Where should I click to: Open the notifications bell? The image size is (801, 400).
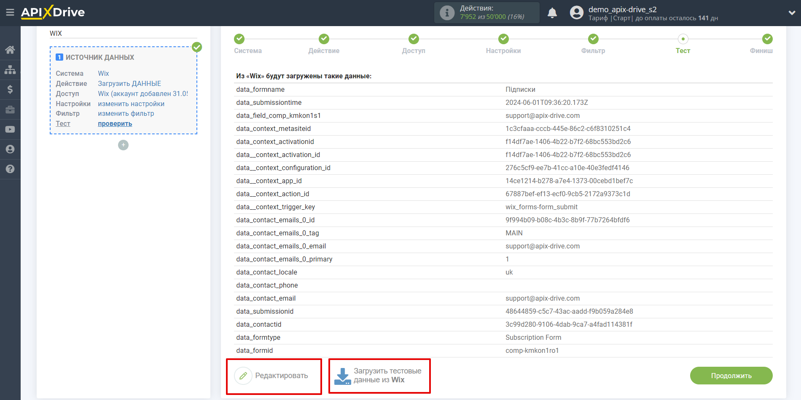pyautogui.click(x=552, y=13)
